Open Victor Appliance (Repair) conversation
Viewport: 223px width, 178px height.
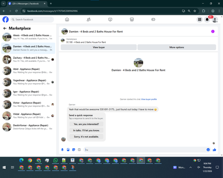click(x=28, y=105)
